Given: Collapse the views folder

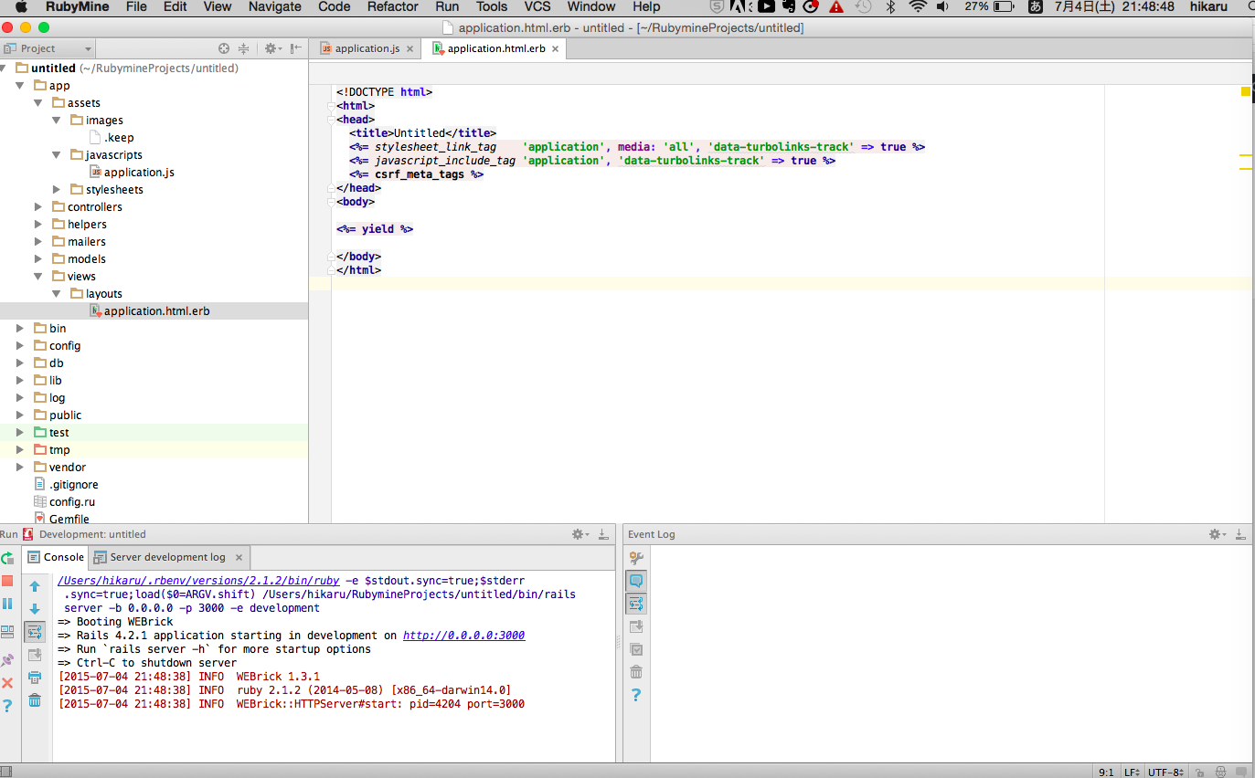Looking at the screenshot, I should tap(38, 276).
